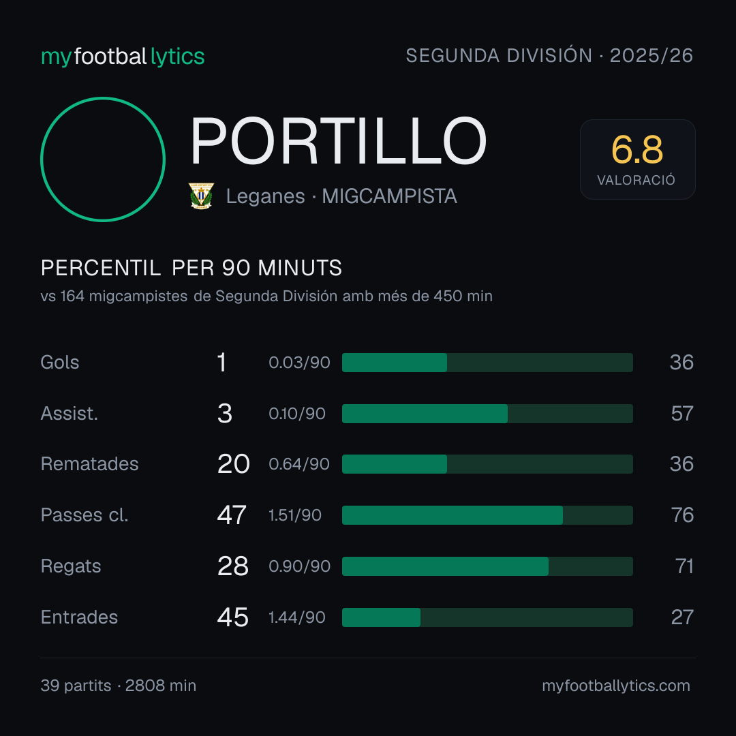Click the Assist. percentile bar

point(487,414)
